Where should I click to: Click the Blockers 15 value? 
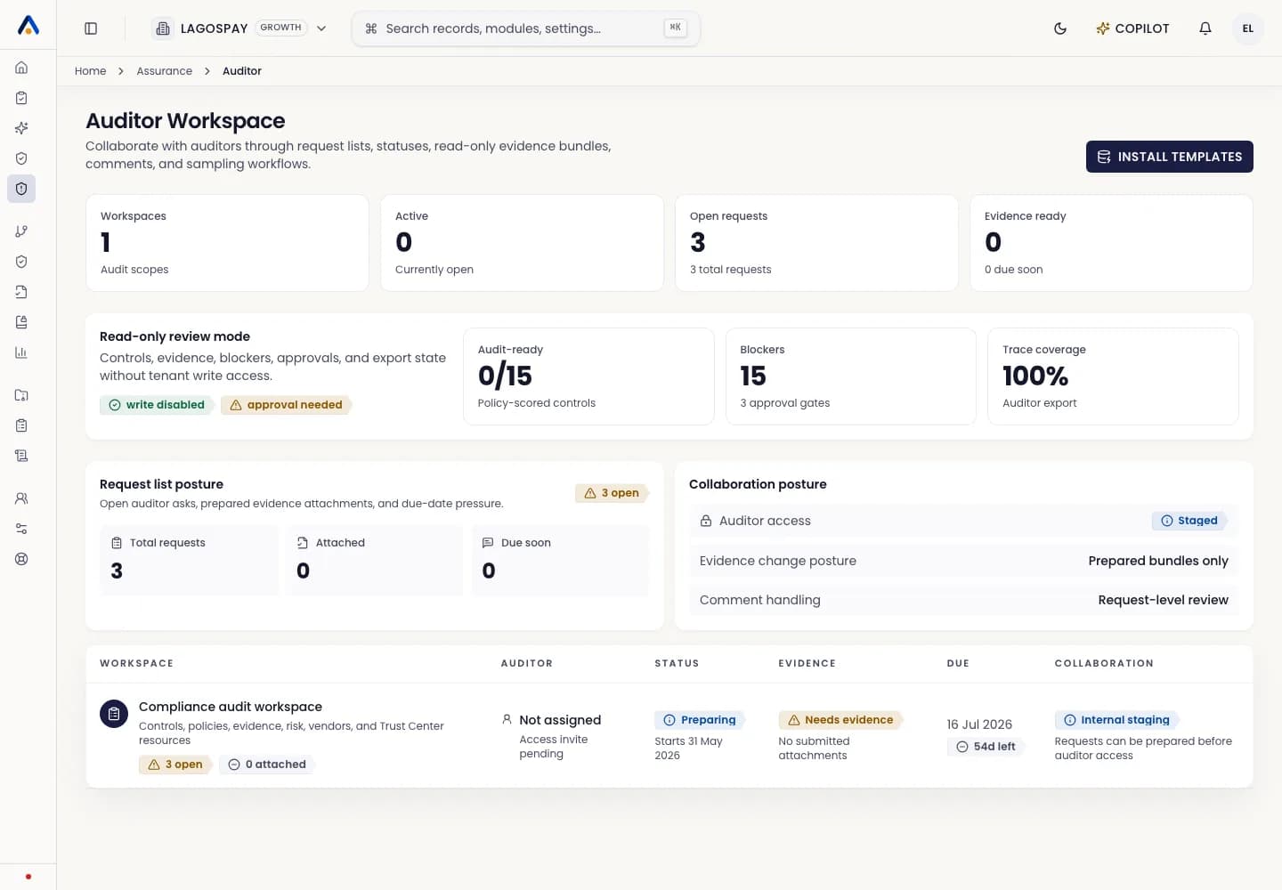coord(753,376)
